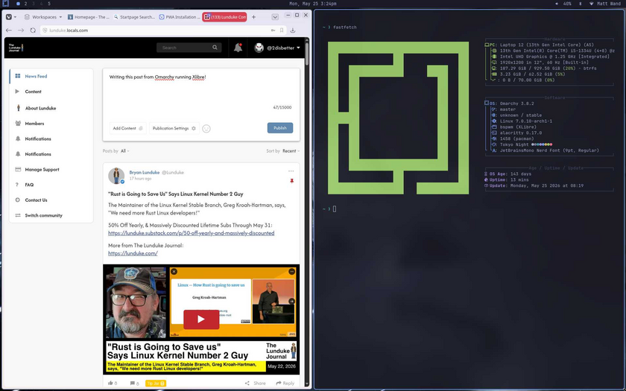The image size is (626, 391).
Task: Go back using the browser back arrow
Action: point(9,31)
